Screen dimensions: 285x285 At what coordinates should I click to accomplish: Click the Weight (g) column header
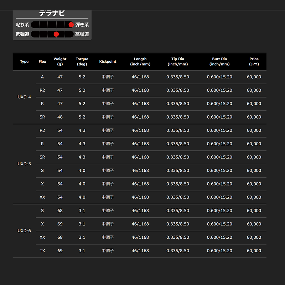point(60,62)
